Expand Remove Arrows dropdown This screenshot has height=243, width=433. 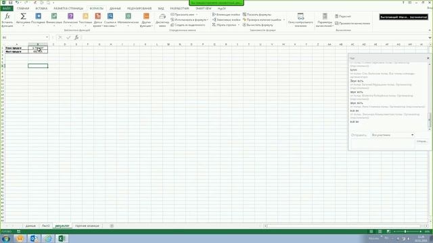pos(239,25)
